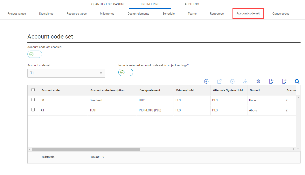Check the box for account code 00
305x175 pixels.
click(33, 100)
